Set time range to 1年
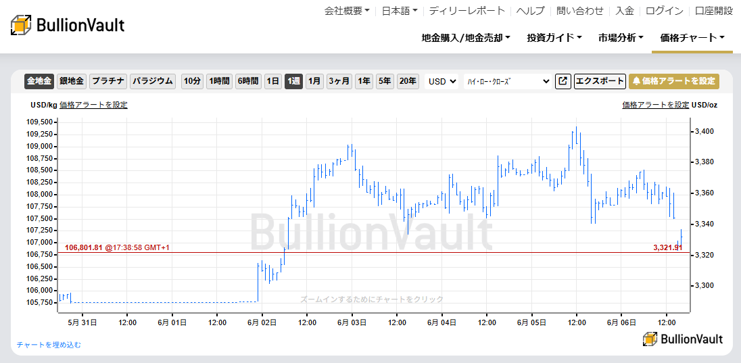This screenshot has height=363, width=741. click(364, 81)
